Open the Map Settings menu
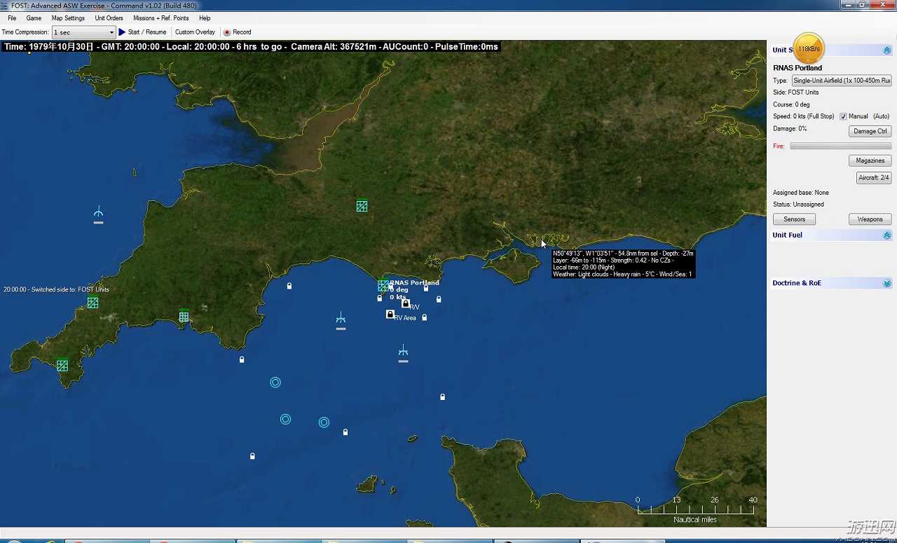 pyautogui.click(x=68, y=18)
